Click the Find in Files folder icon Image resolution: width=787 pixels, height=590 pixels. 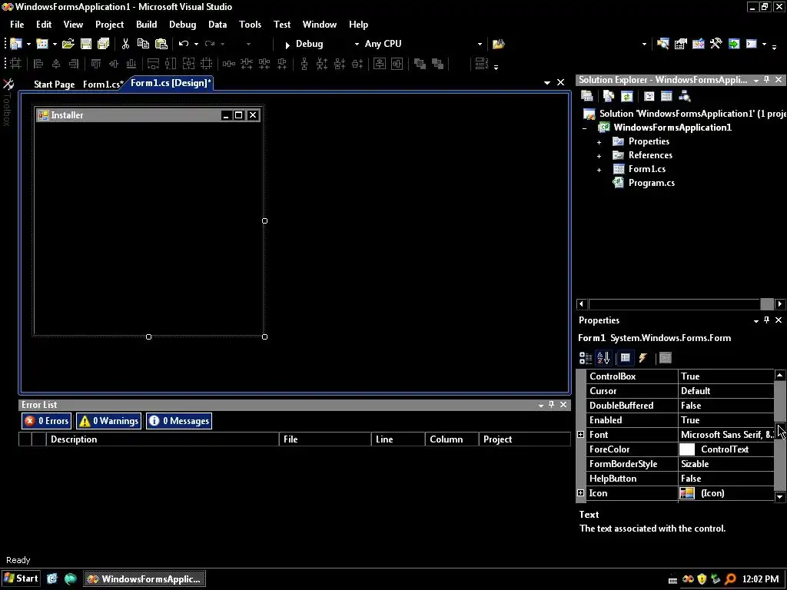point(498,44)
